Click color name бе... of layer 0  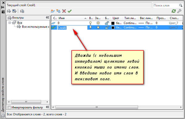coord(119,23)
